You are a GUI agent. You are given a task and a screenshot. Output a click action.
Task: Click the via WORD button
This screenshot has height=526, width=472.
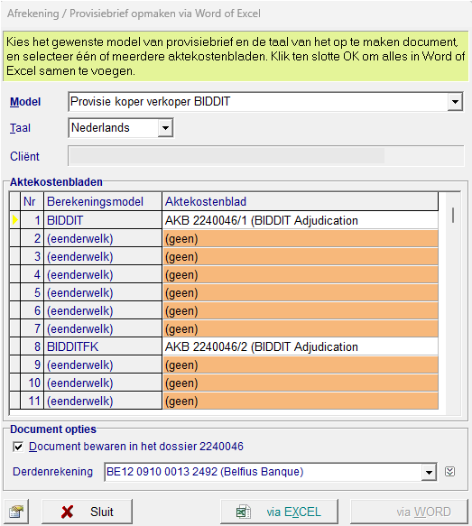point(409,512)
